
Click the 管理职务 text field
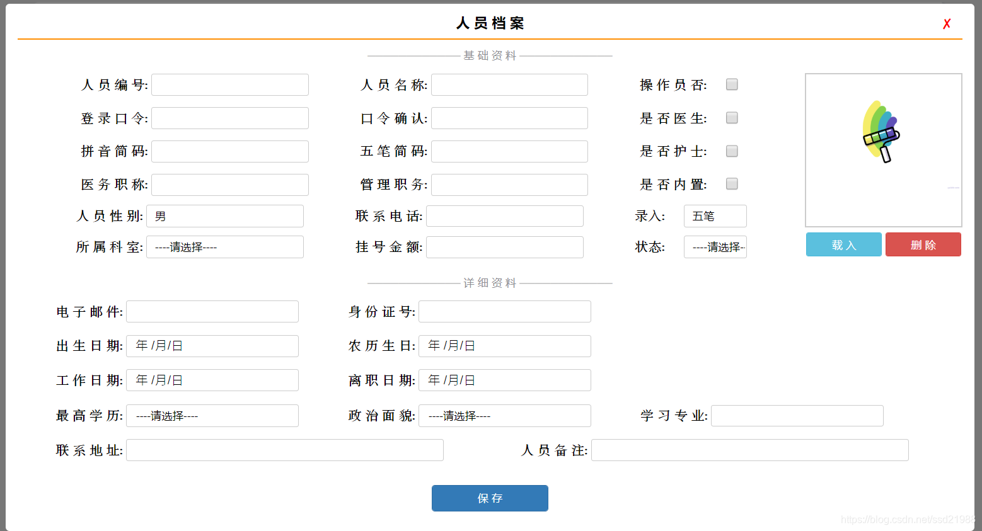click(509, 185)
